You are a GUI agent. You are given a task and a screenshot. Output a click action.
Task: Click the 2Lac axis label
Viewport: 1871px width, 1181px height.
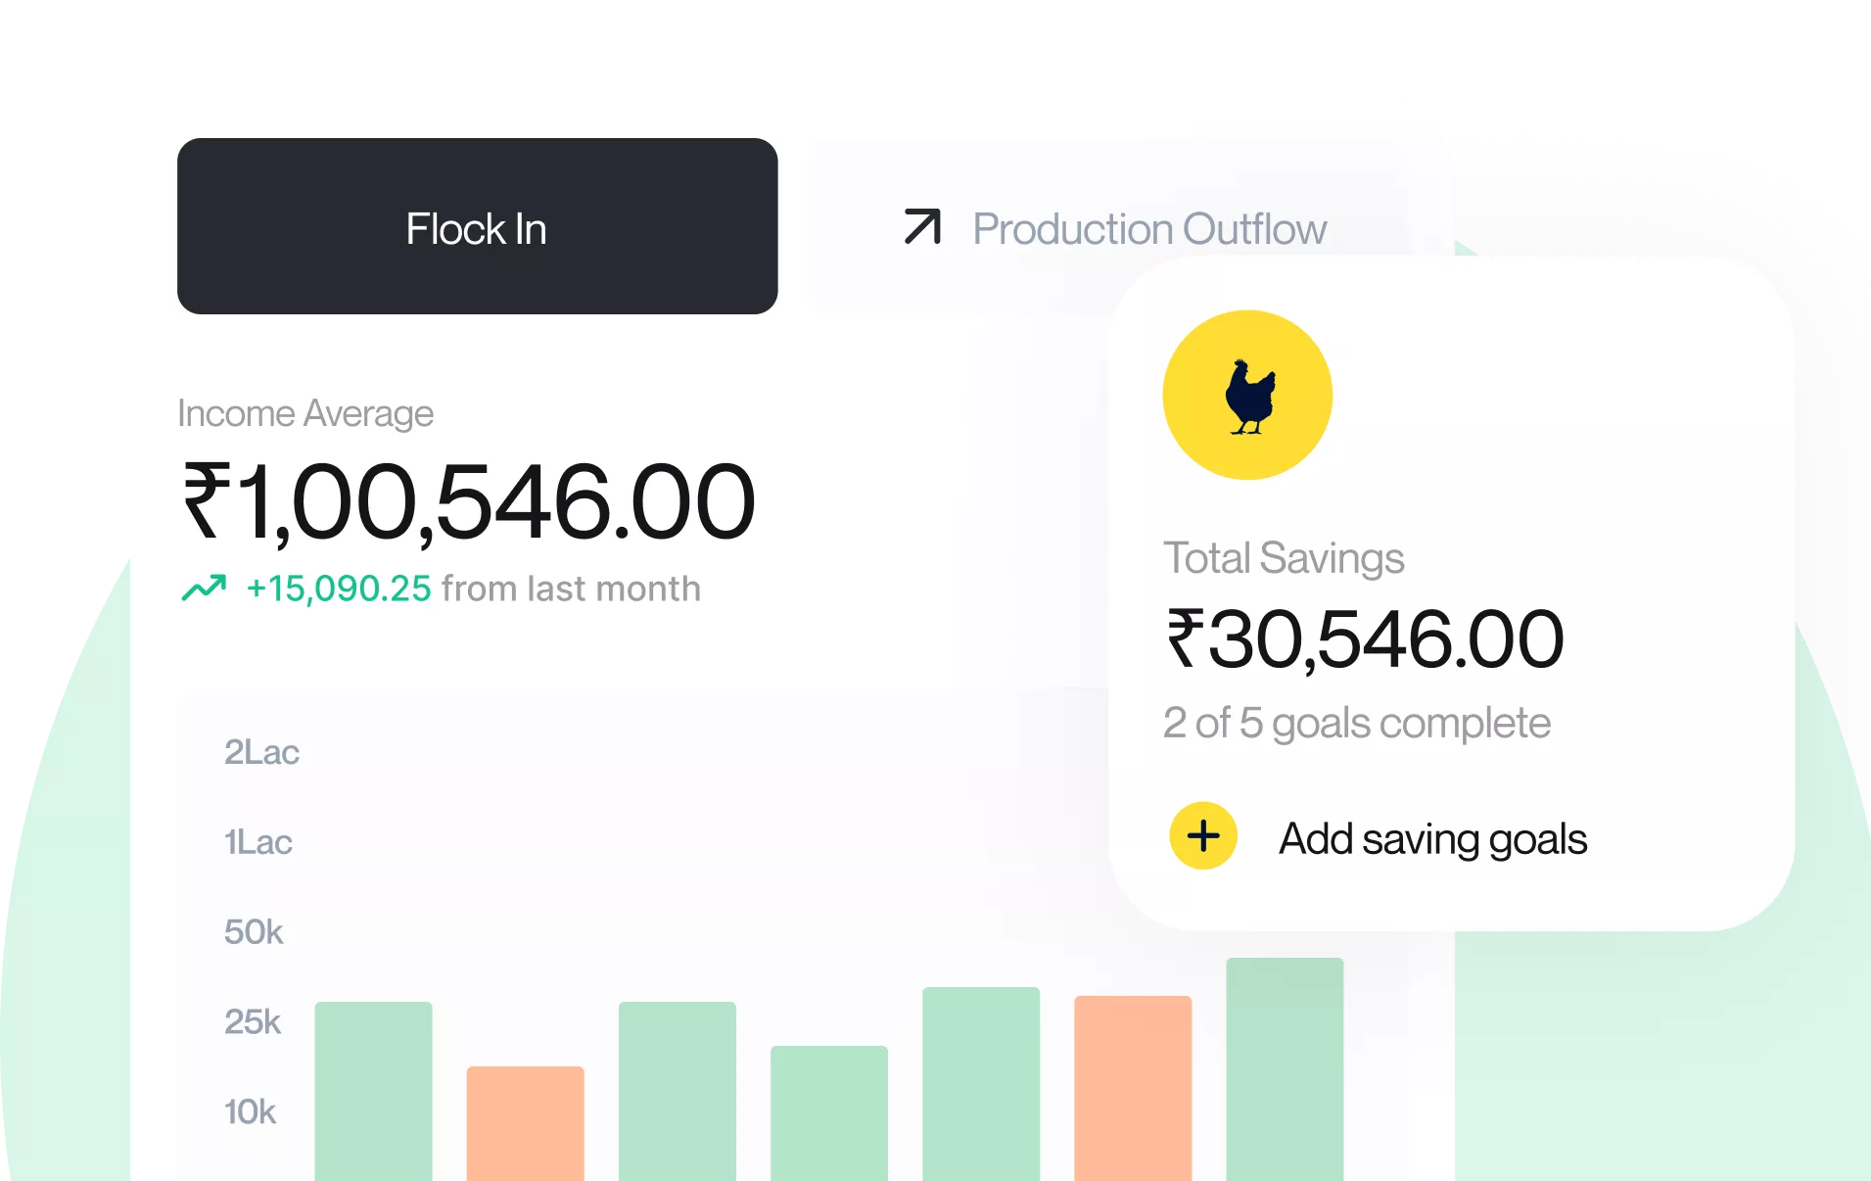(x=261, y=752)
